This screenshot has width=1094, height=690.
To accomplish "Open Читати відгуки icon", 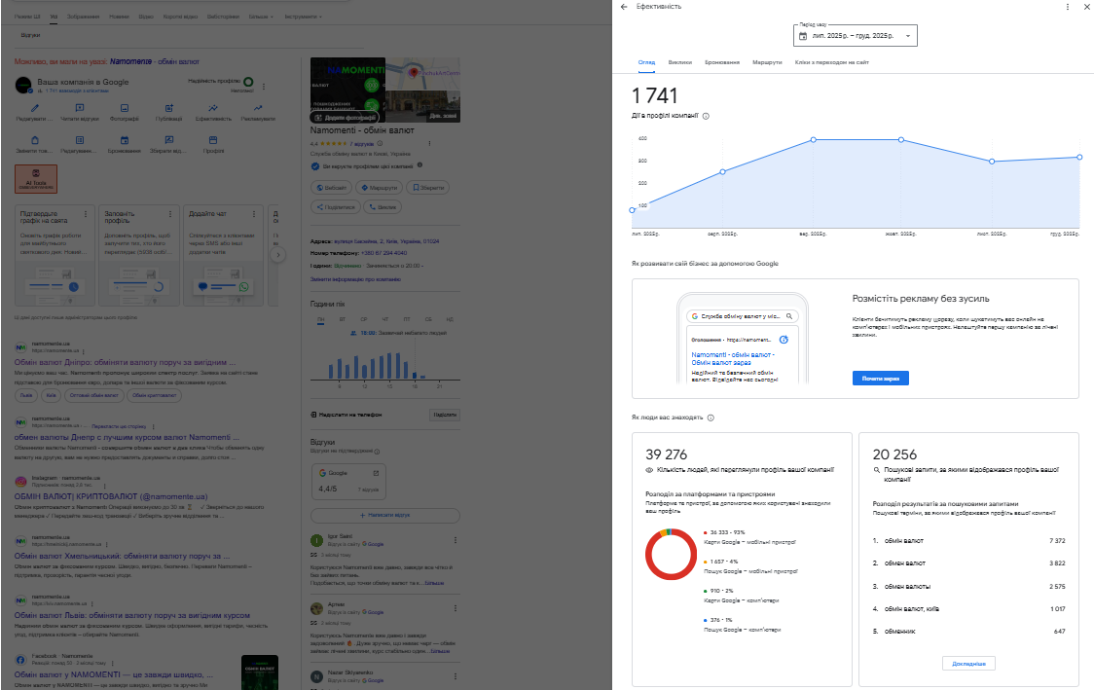I will click(x=80, y=108).
